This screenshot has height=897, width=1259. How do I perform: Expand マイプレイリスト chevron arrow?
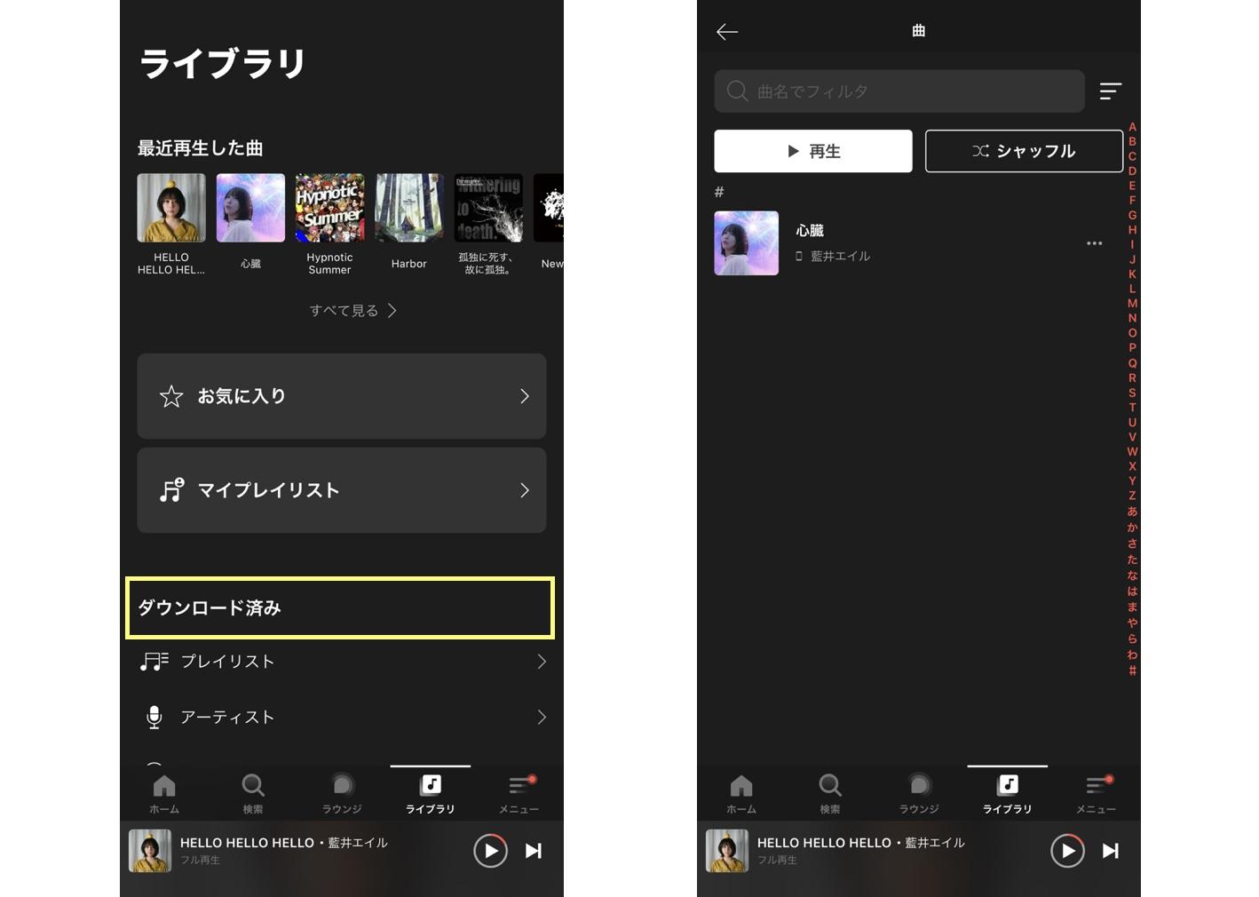pos(525,490)
